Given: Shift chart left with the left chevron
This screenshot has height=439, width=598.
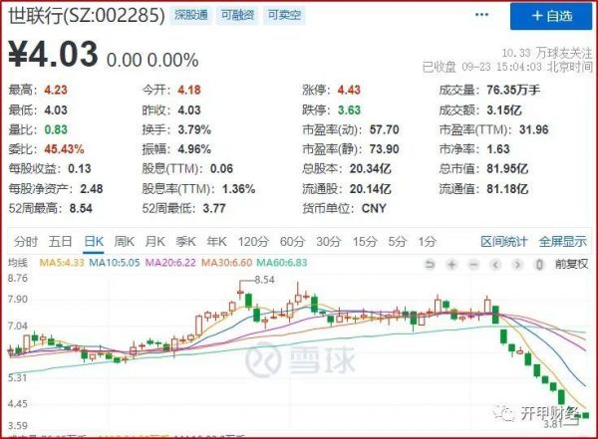Looking at the screenshot, I should point(495,264).
